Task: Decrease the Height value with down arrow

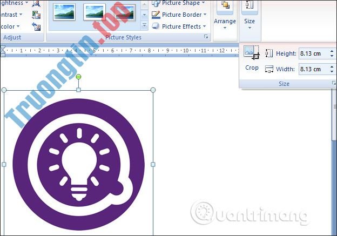Action: pyautogui.click(x=332, y=56)
